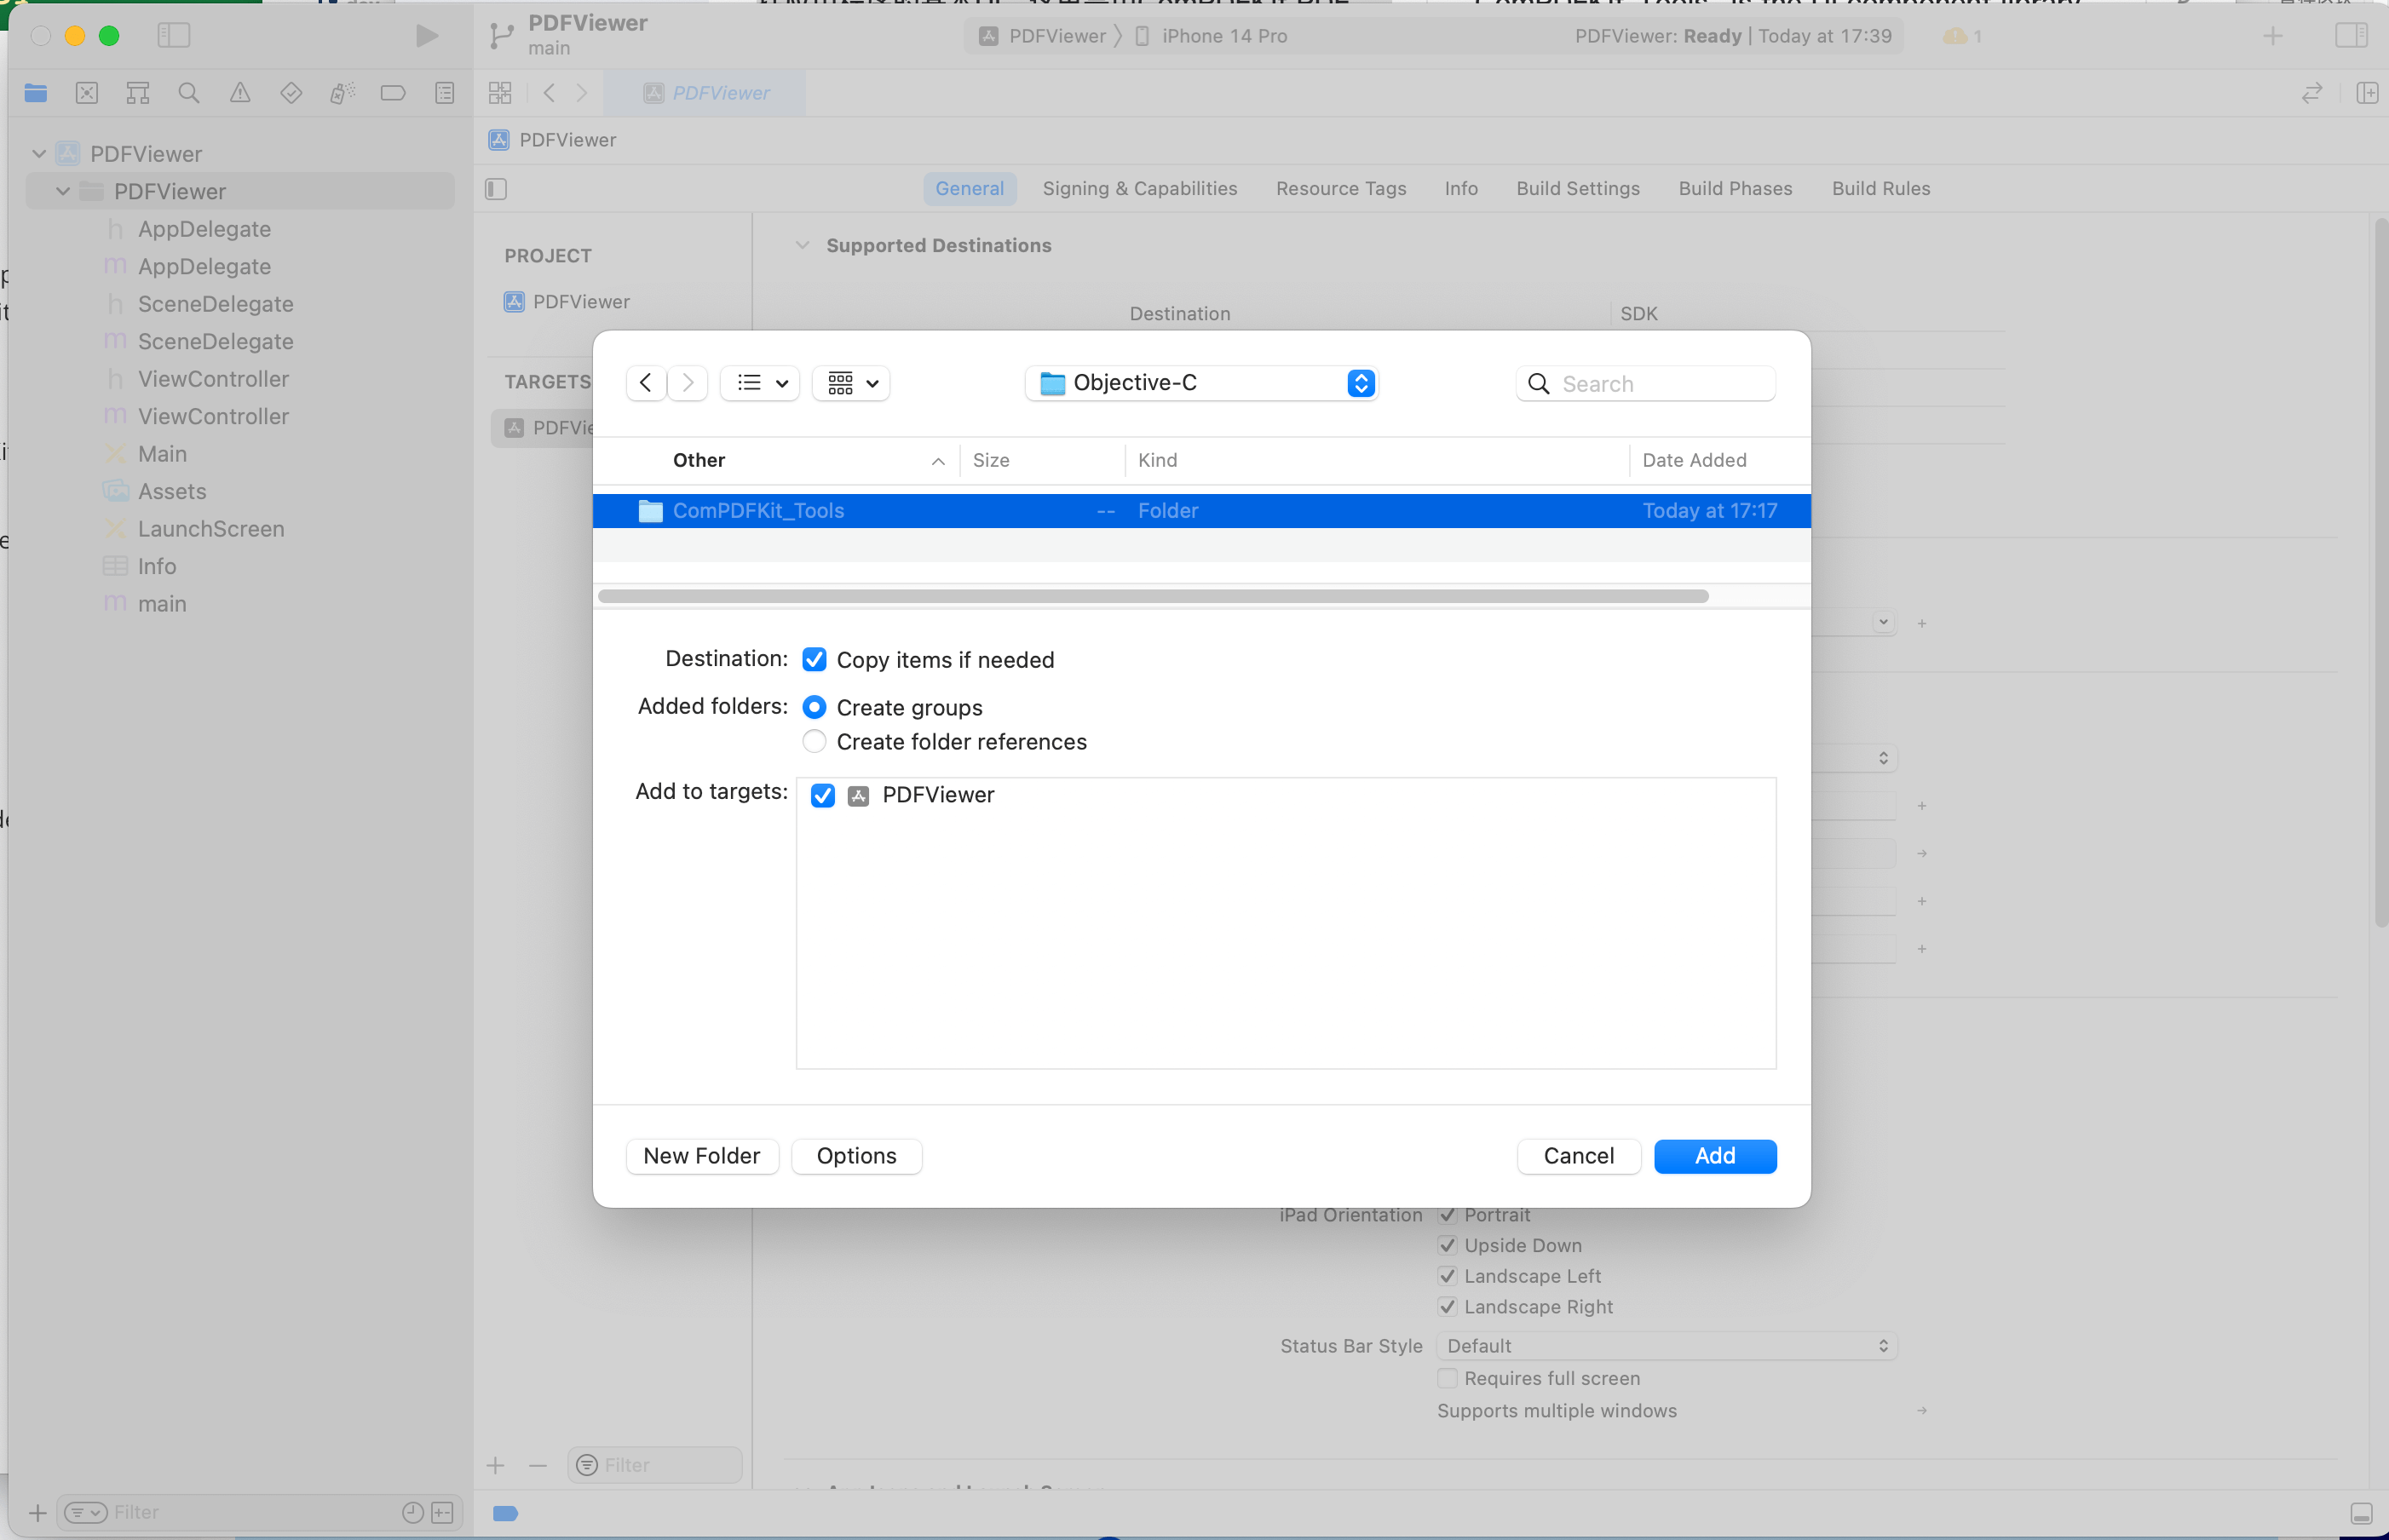
Task: Switch to Build Rules tab
Action: (x=1881, y=189)
